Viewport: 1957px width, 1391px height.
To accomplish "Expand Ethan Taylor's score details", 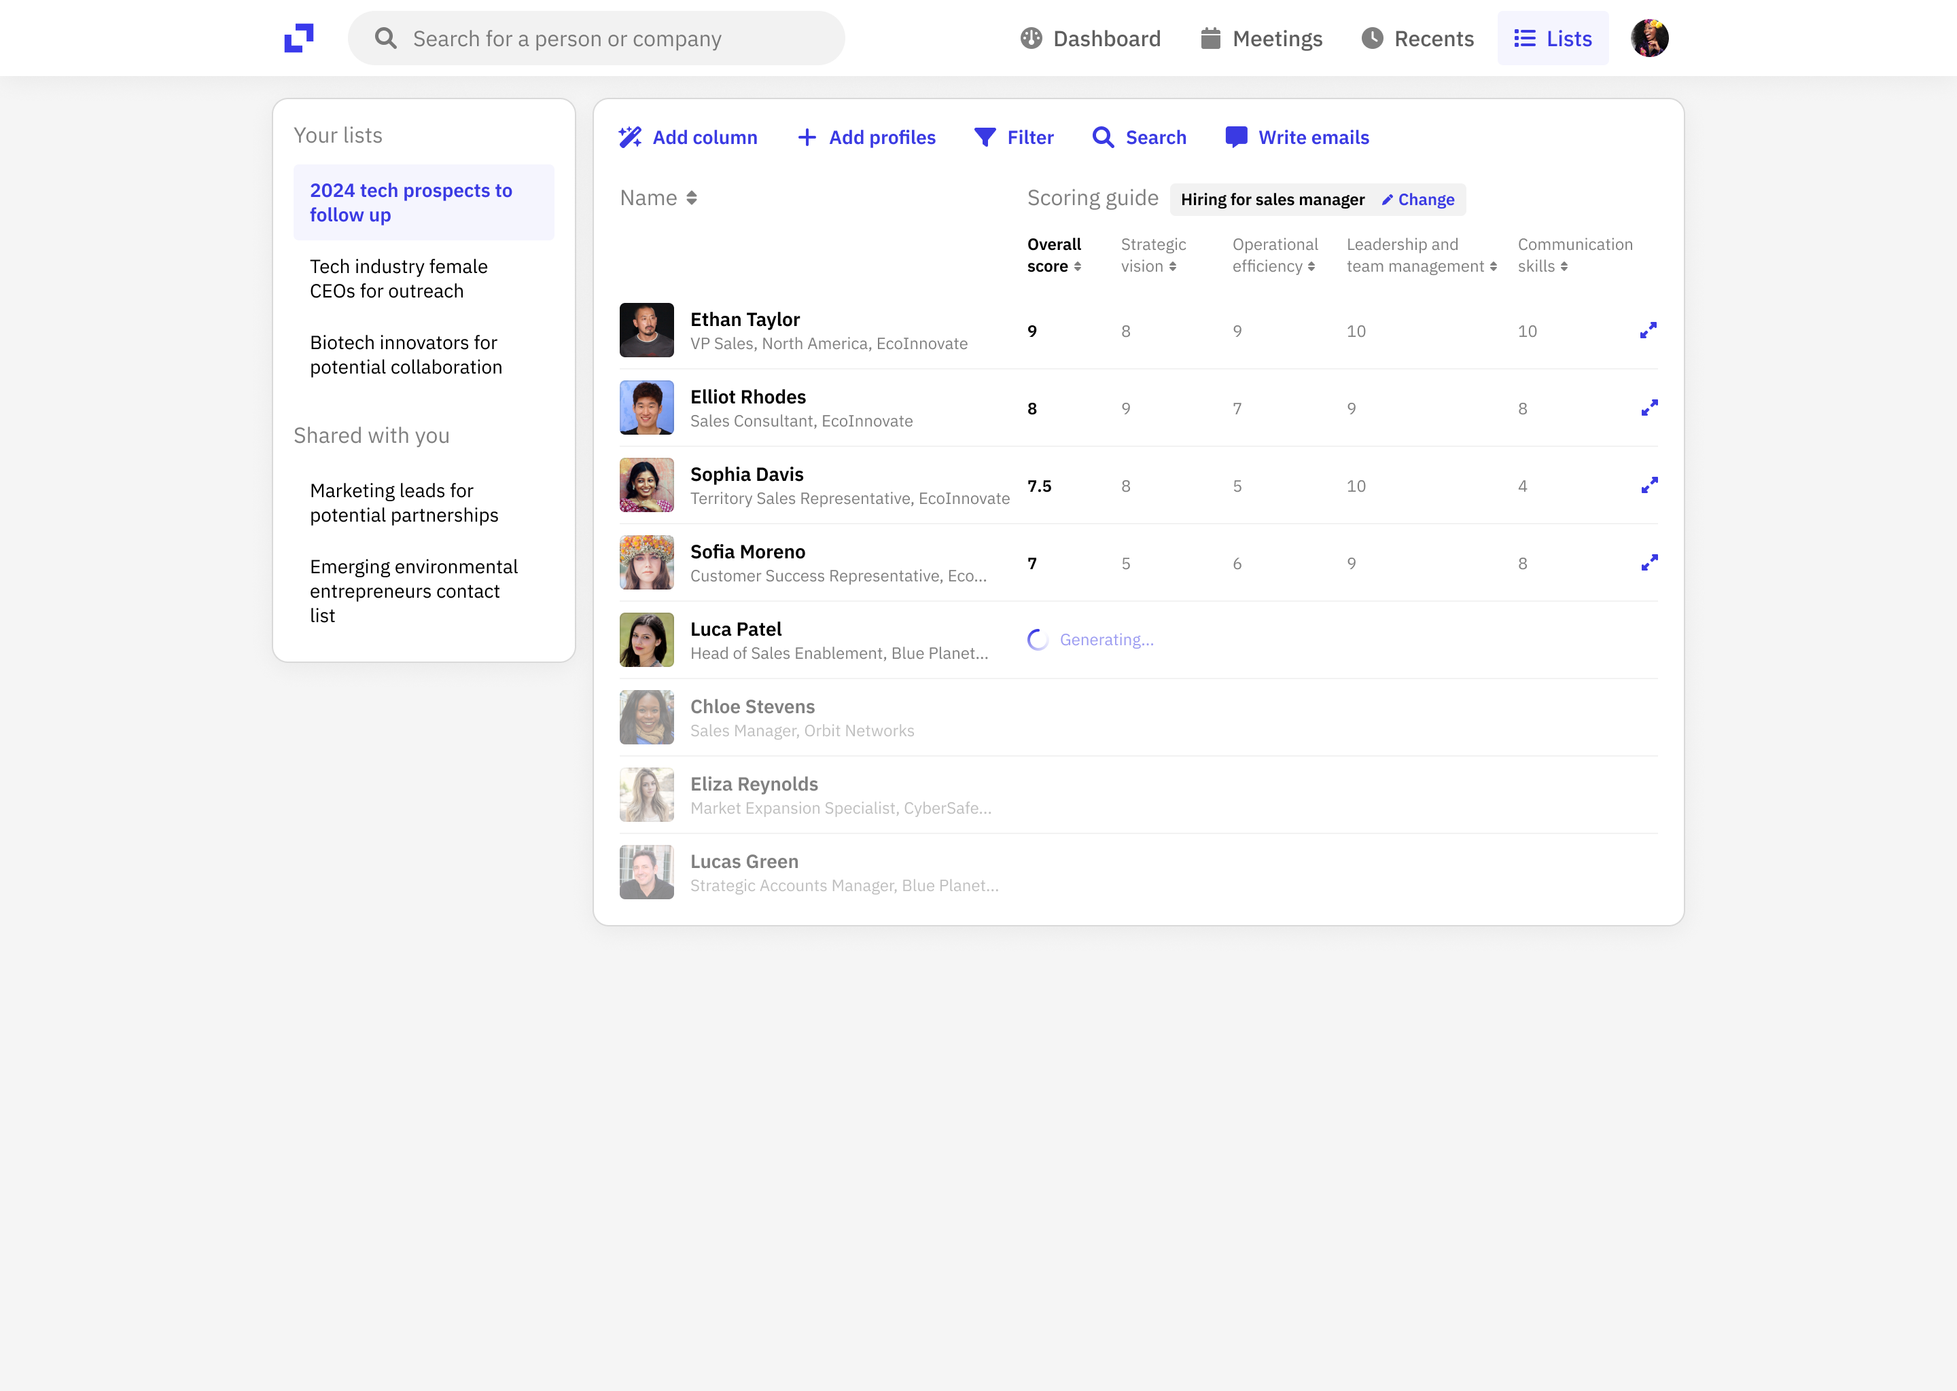I will coord(1648,331).
